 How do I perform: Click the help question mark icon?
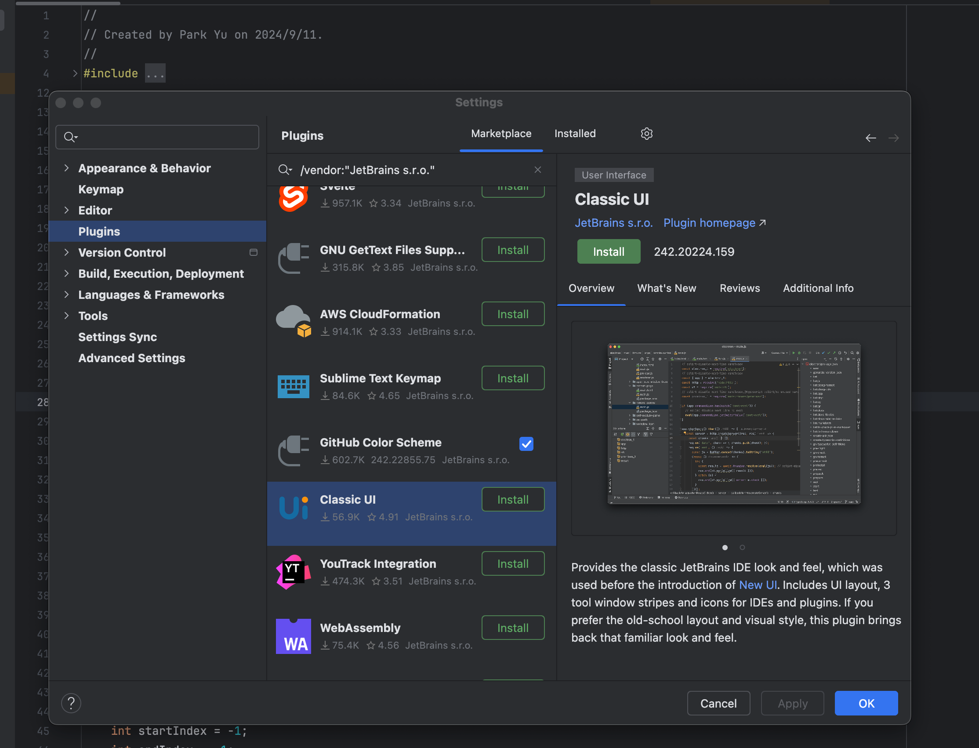[x=71, y=703]
